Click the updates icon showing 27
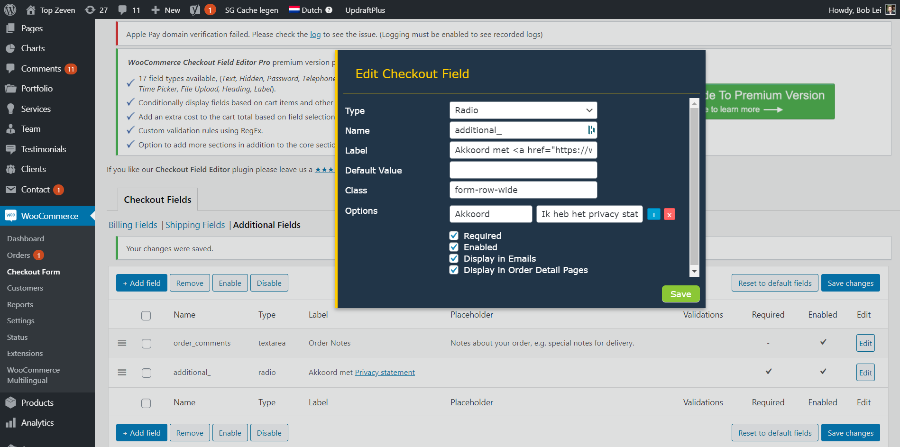 [x=96, y=10]
